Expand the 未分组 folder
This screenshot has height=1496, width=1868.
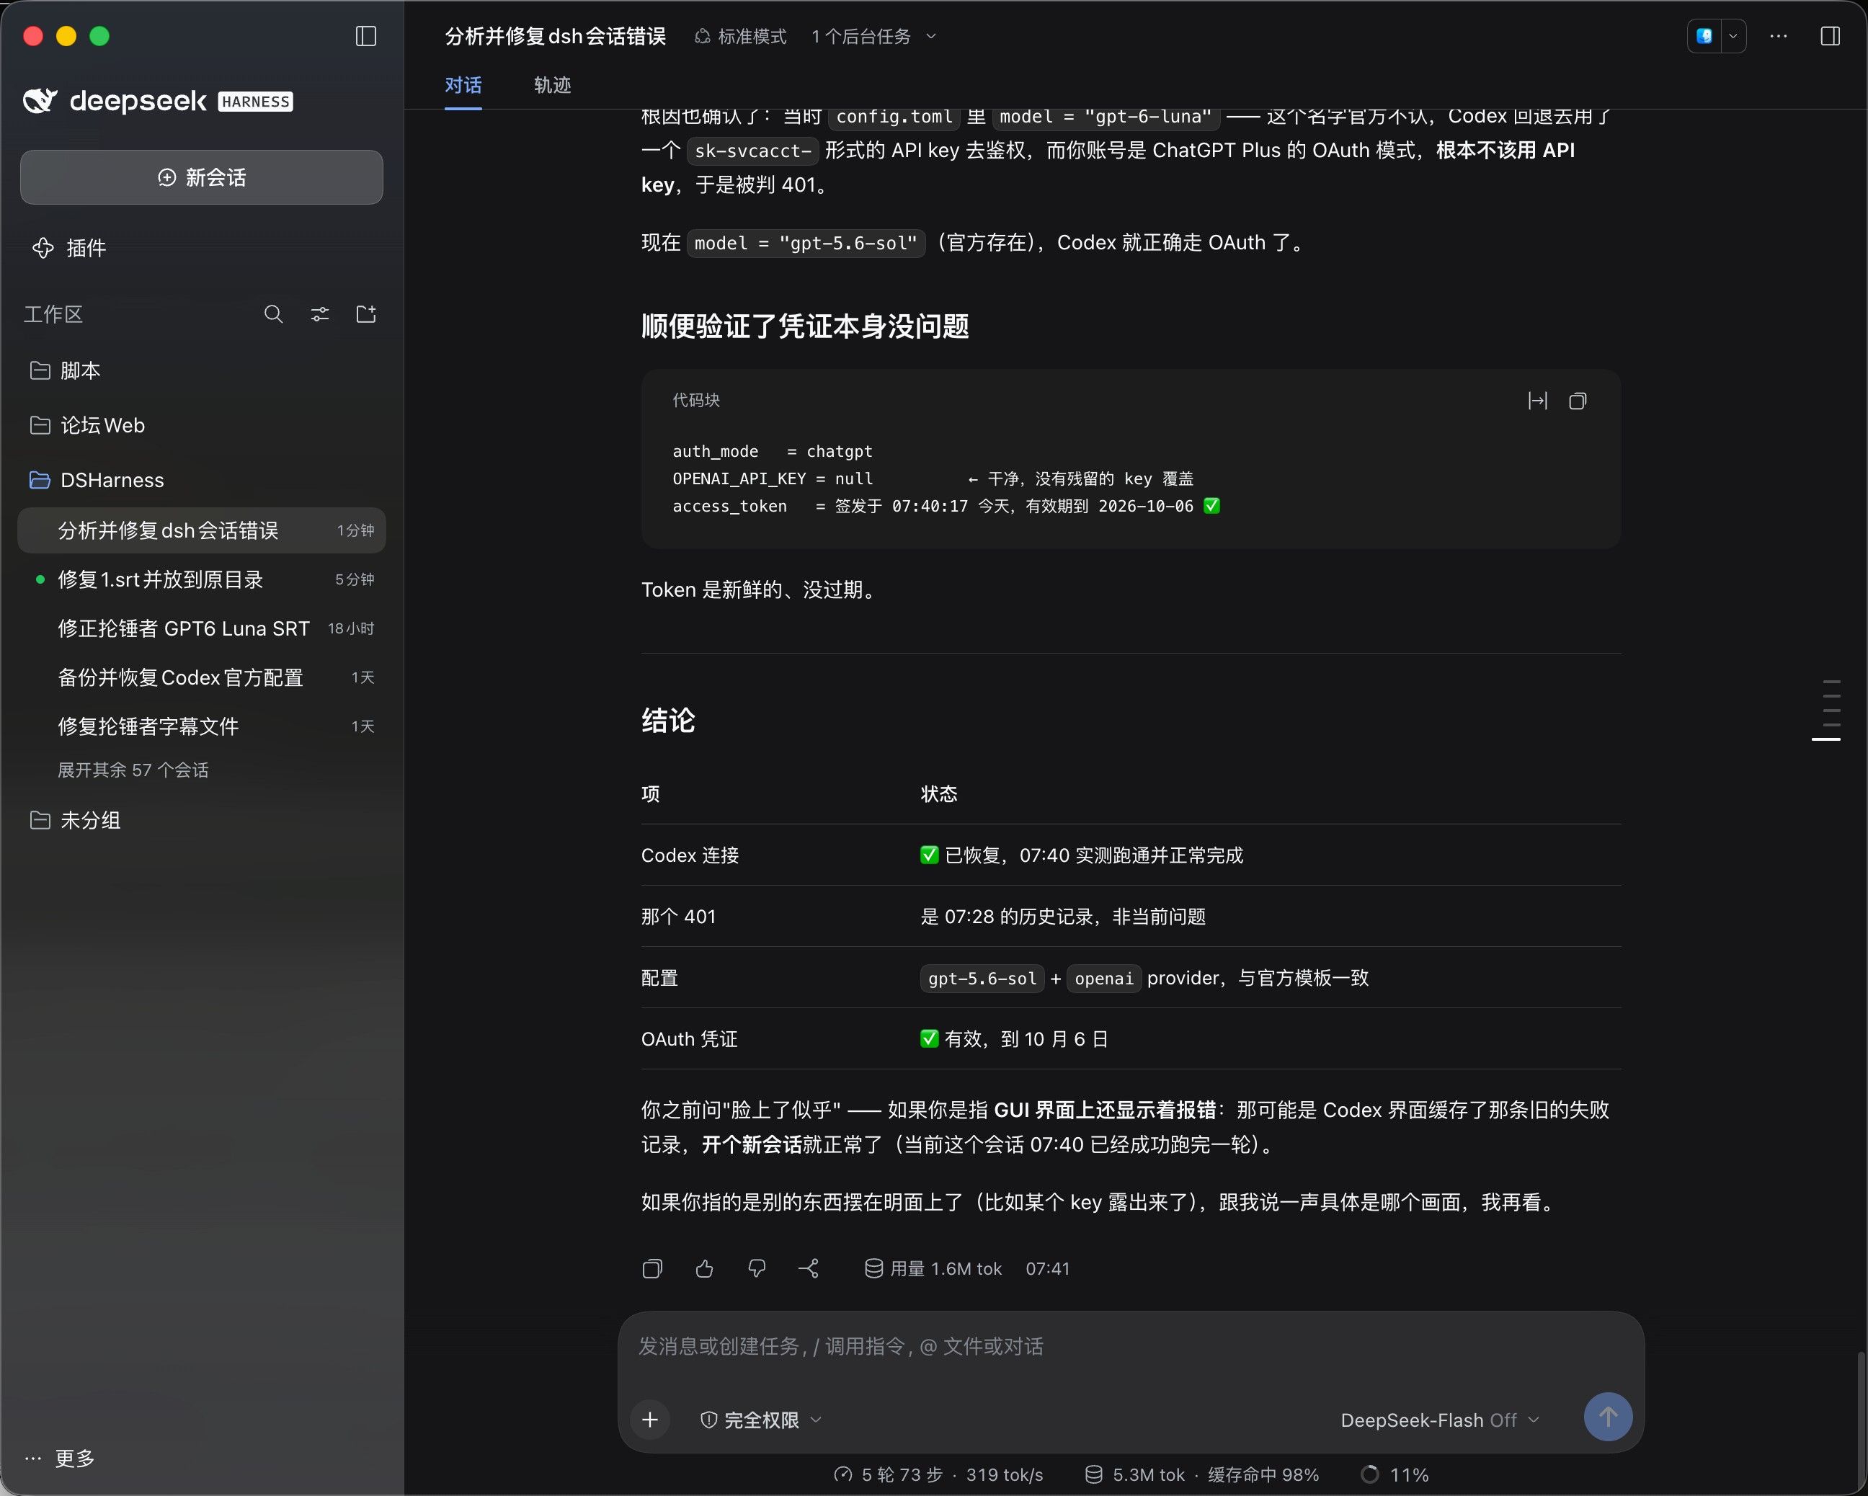click(x=201, y=820)
